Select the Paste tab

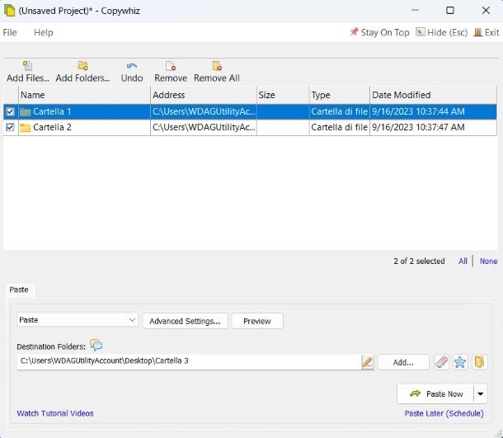19,290
